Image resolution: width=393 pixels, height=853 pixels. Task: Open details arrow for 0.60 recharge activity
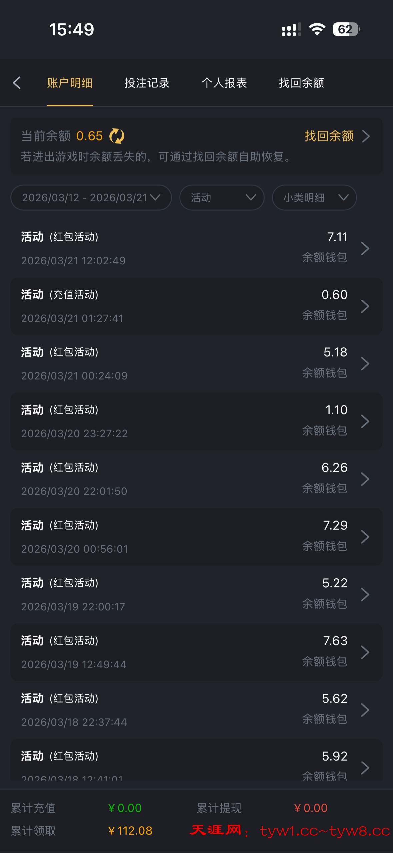(x=365, y=306)
